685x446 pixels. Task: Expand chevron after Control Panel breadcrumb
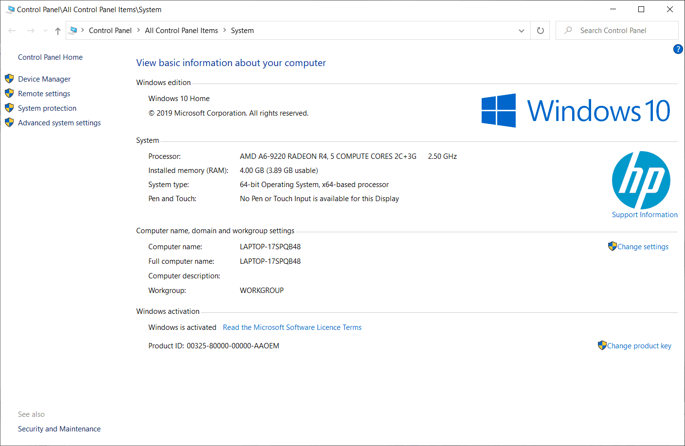tap(139, 30)
